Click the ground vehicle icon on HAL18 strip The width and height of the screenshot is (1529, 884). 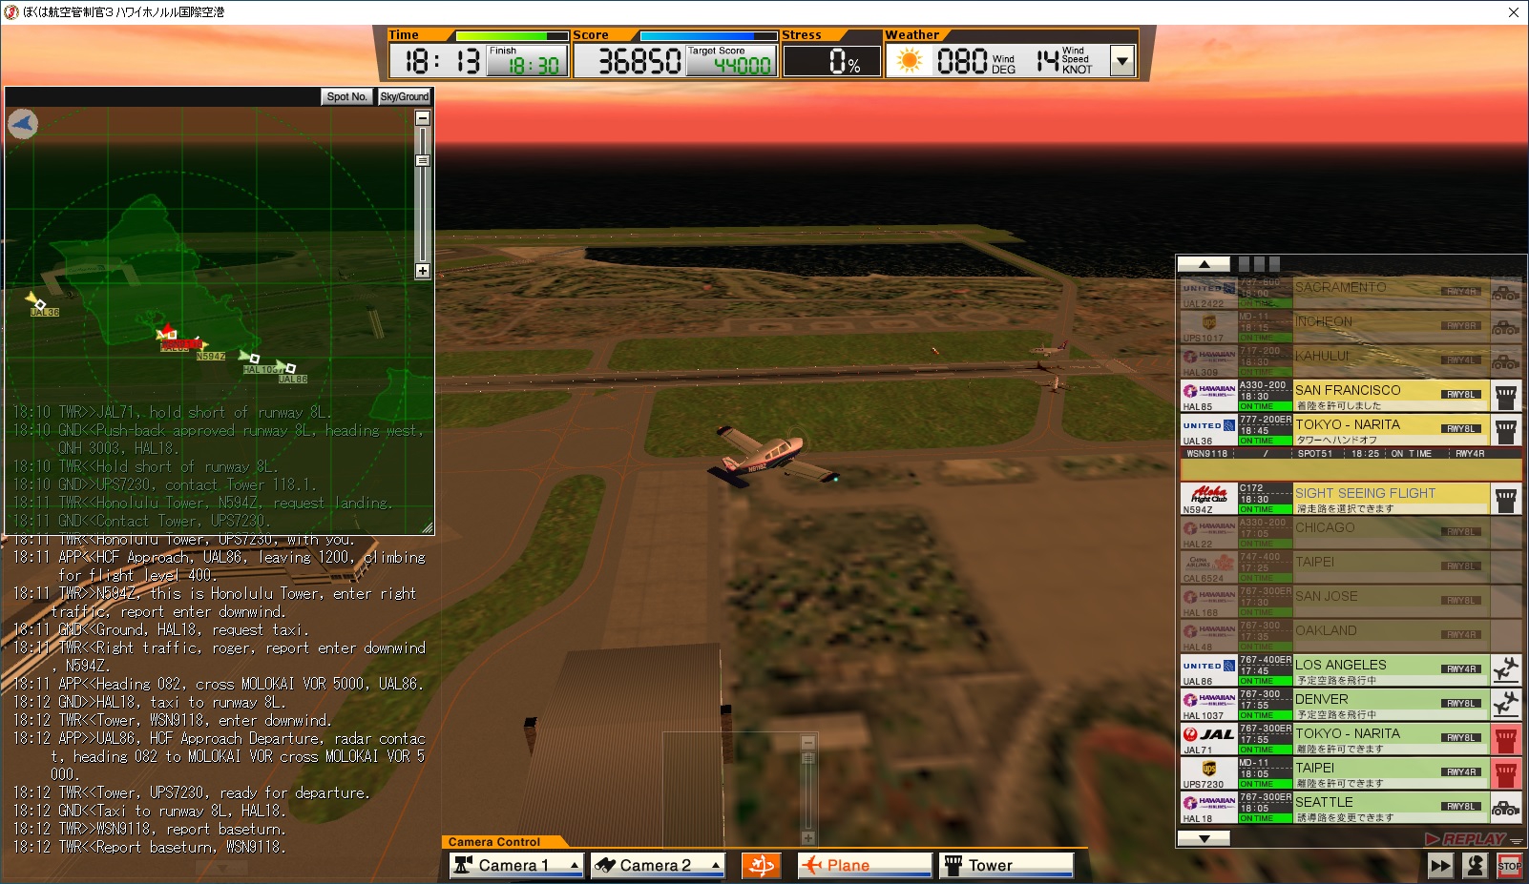(1506, 808)
